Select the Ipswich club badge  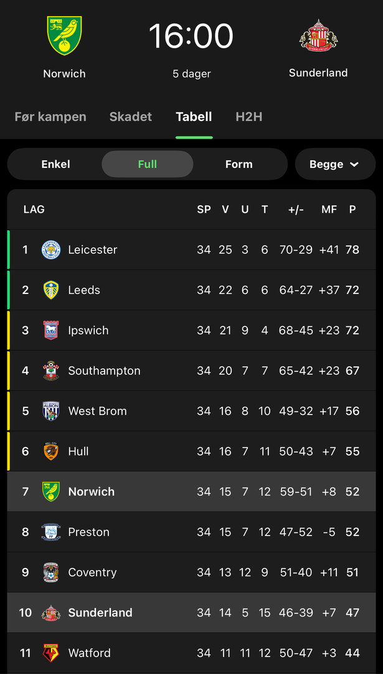click(51, 330)
